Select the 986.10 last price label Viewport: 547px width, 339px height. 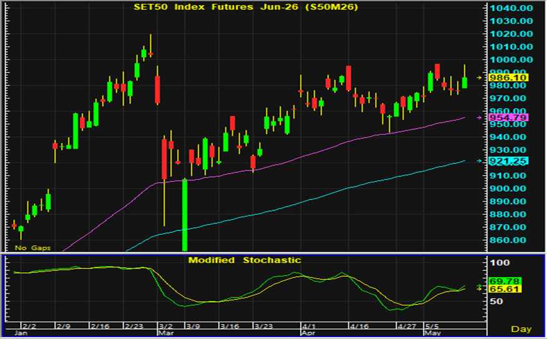pyautogui.click(x=509, y=78)
